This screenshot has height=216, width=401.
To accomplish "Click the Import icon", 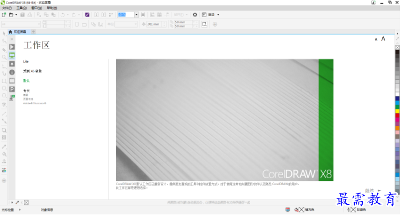I will pos(96,15).
